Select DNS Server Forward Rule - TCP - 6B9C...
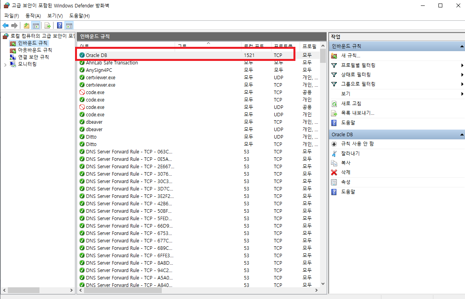Image resolution: width=465 pixels, height=299 pixels. 198,248
